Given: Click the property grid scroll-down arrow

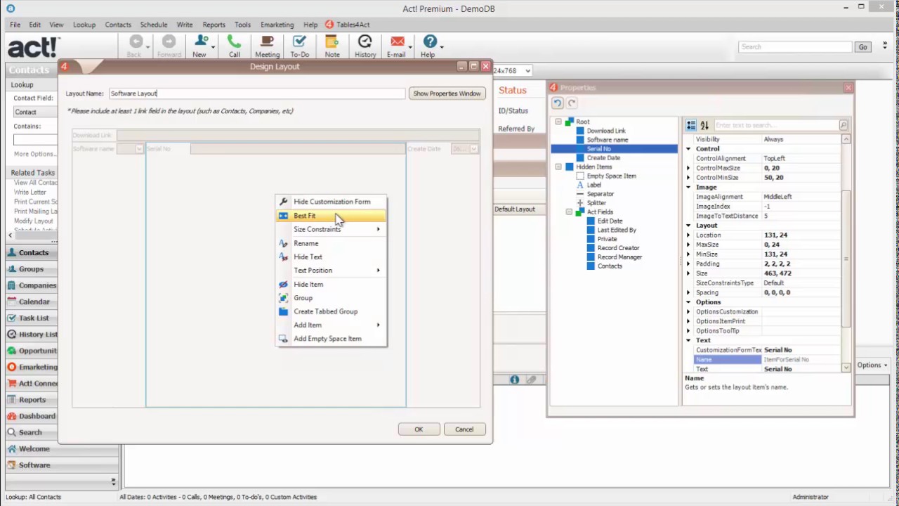Looking at the screenshot, I should tap(846, 368).
